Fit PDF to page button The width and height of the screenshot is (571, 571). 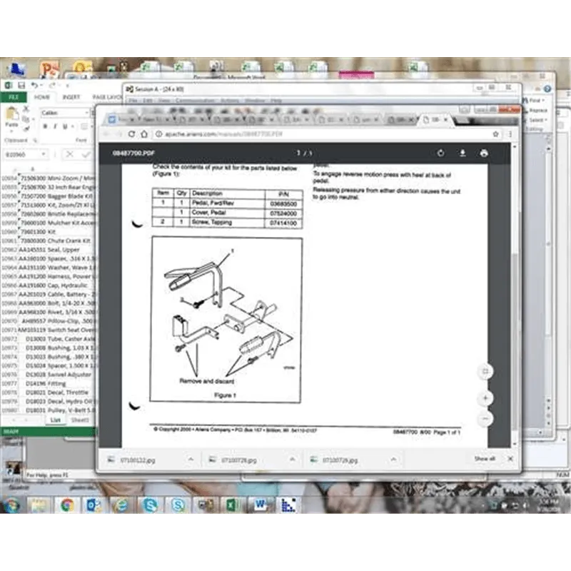(x=485, y=371)
